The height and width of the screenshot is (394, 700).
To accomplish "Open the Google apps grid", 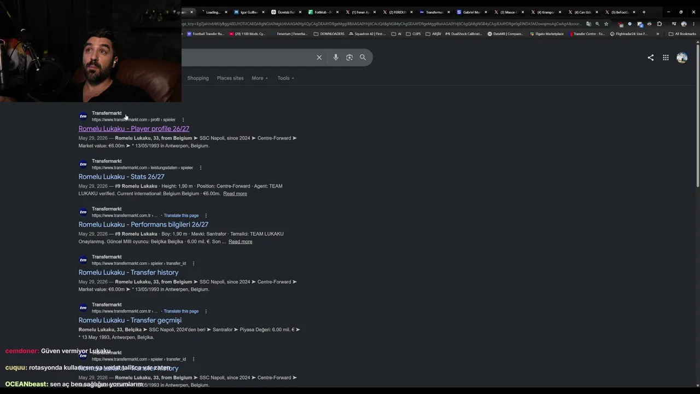I will click(x=666, y=57).
